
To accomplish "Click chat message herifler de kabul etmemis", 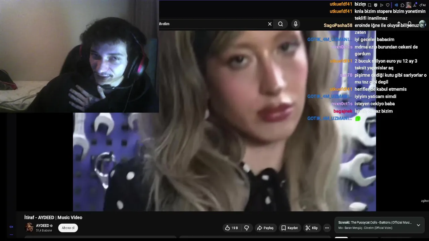I will (x=380, y=89).
